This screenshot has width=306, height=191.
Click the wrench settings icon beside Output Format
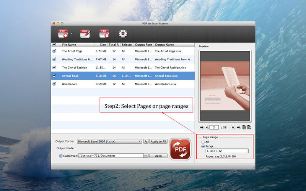(x=146, y=141)
